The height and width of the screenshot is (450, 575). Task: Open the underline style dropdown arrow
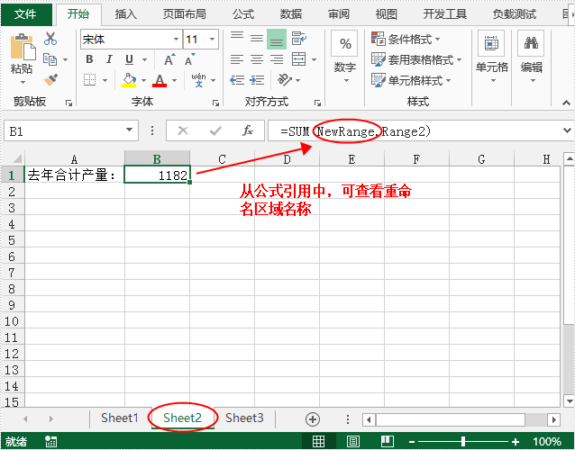coord(144,59)
